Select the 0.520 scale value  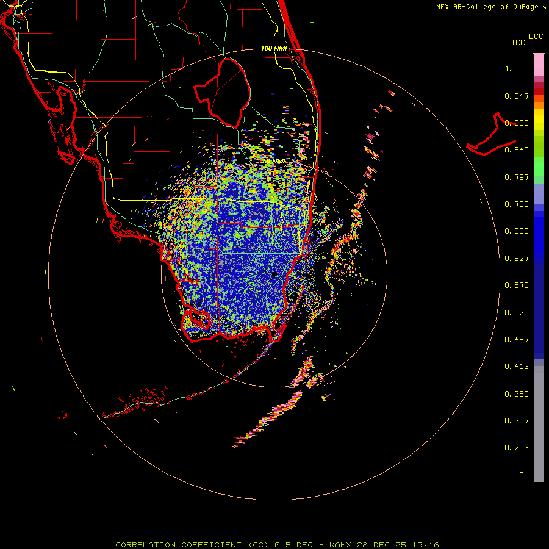tap(517, 313)
